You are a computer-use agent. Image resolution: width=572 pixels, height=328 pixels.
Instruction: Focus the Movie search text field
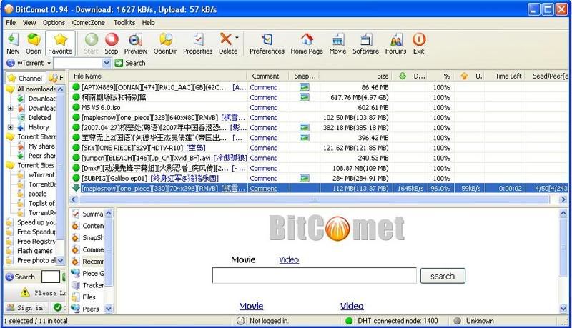pos(314,276)
